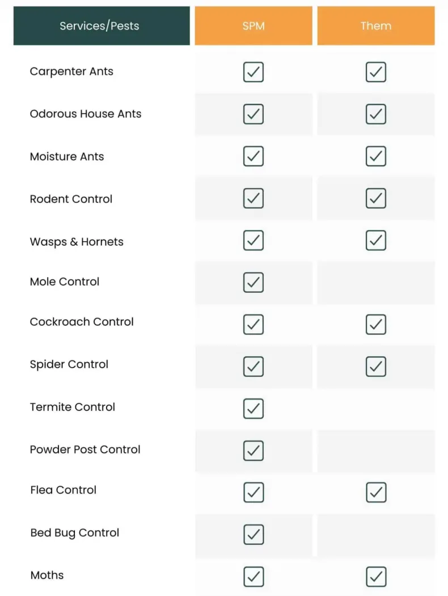Click the orange SPM column header

[x=253, y=26]
